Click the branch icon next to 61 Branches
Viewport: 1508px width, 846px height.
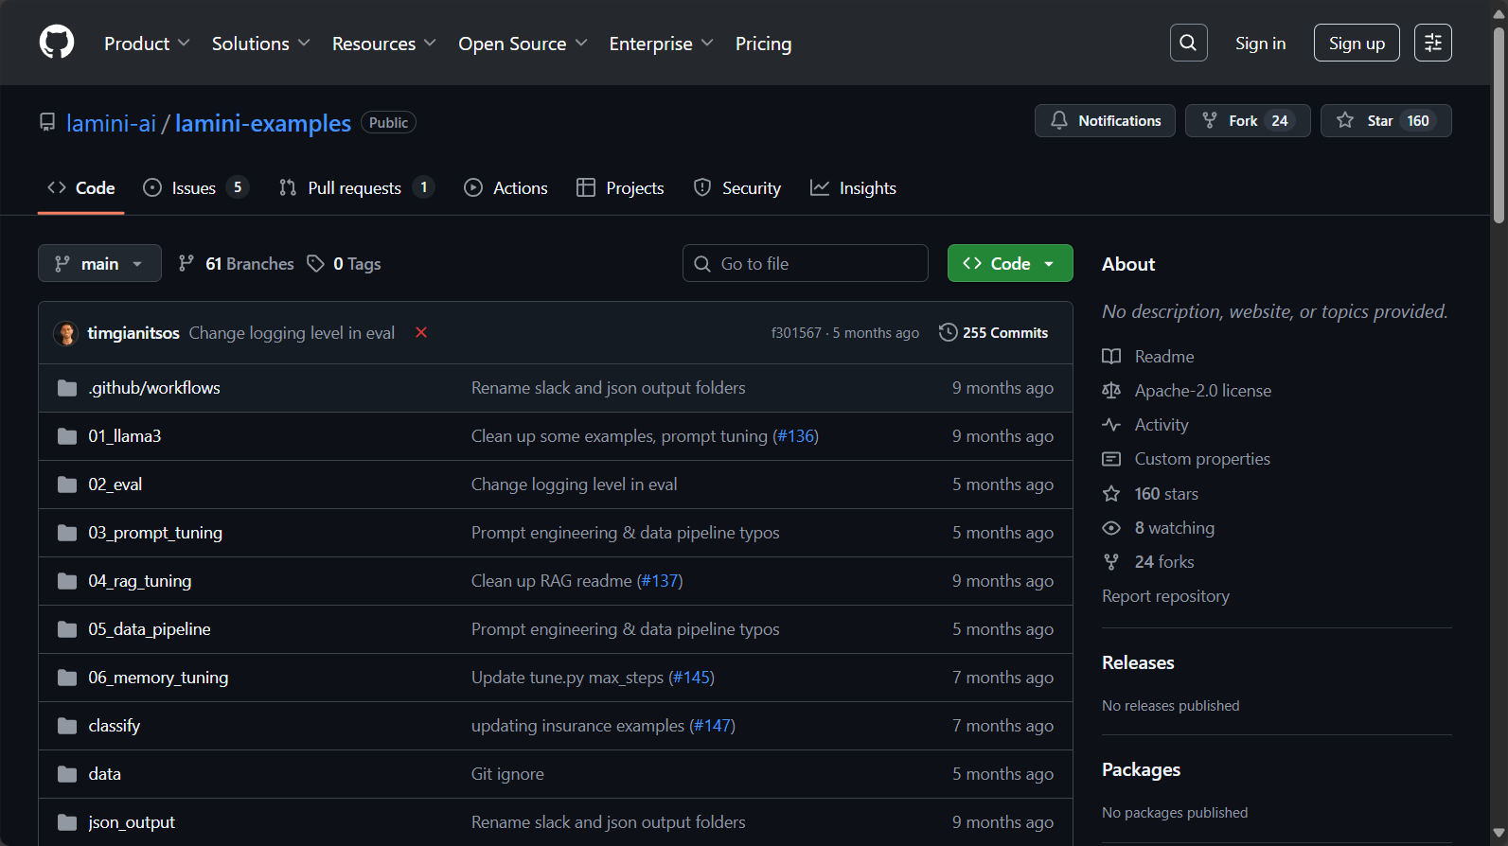tap(186, 264)
